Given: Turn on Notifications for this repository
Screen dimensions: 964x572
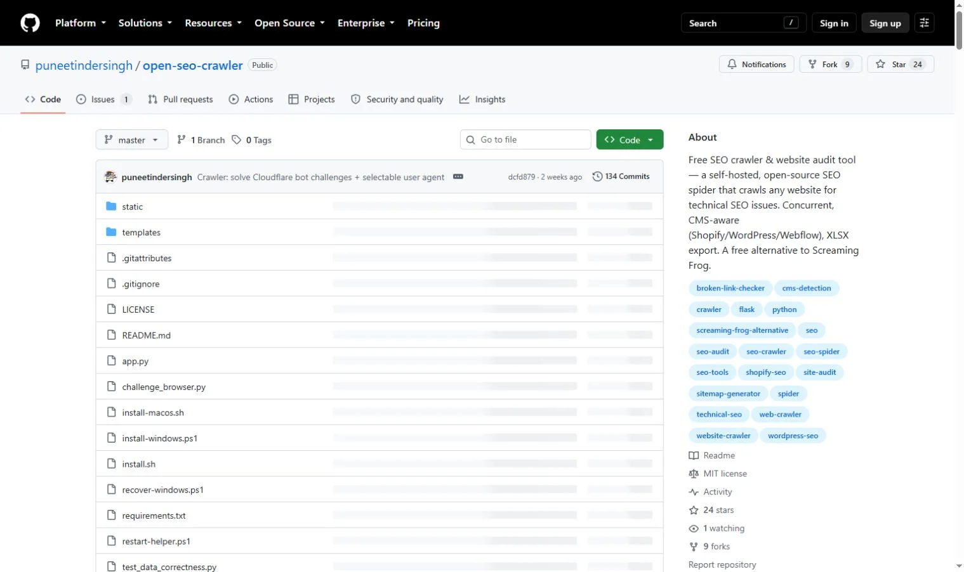Looking at the screenshot, I should [756, 64].
